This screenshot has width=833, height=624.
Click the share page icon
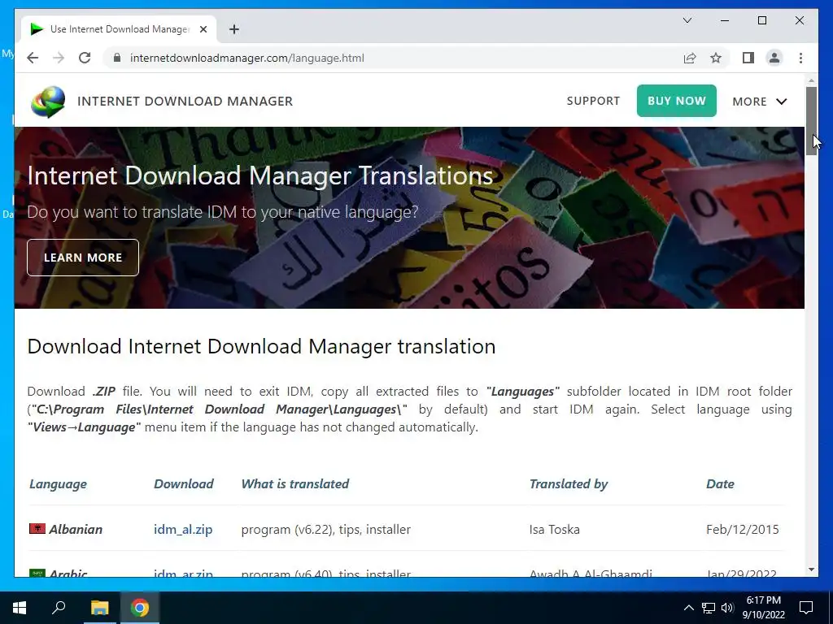[690, 58]
